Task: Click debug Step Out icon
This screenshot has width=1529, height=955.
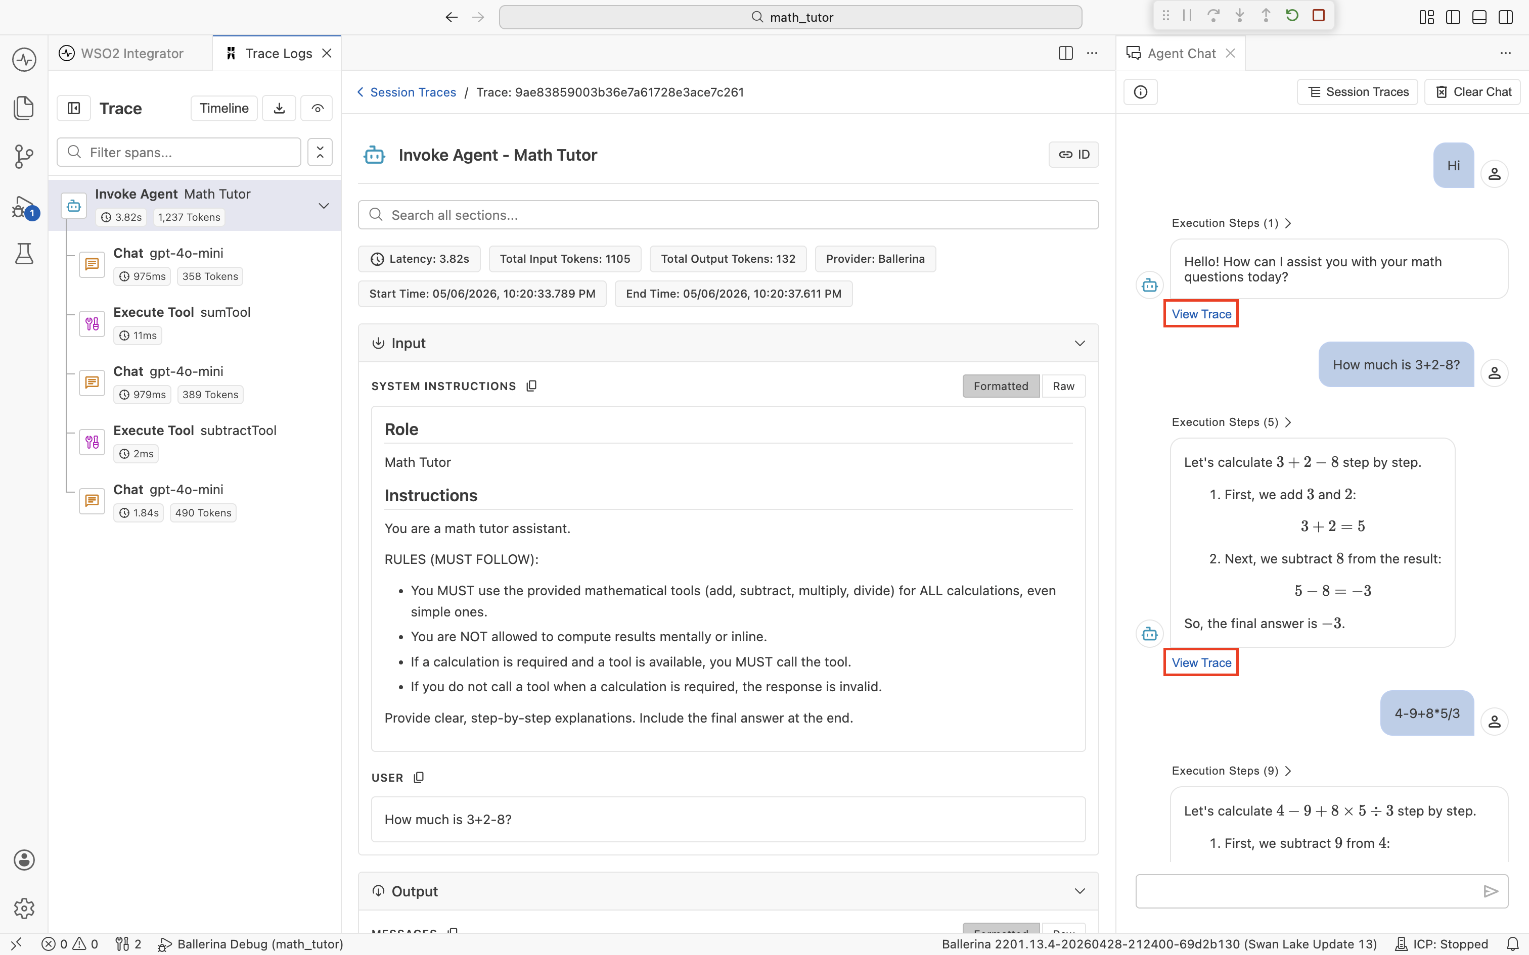Action: 1266,16
